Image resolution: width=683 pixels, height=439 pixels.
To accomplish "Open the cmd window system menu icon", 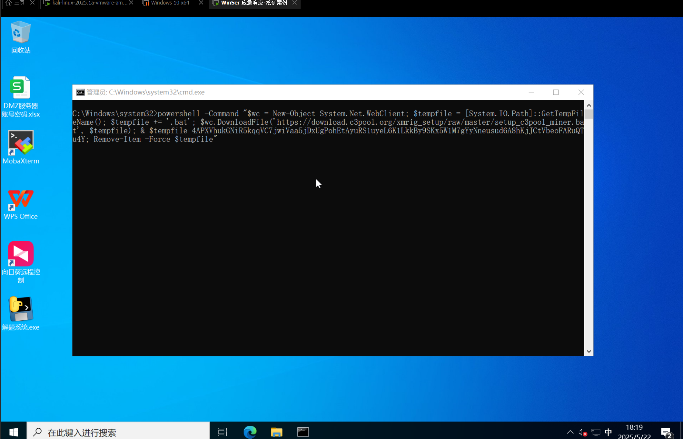I will click(80, 92).
